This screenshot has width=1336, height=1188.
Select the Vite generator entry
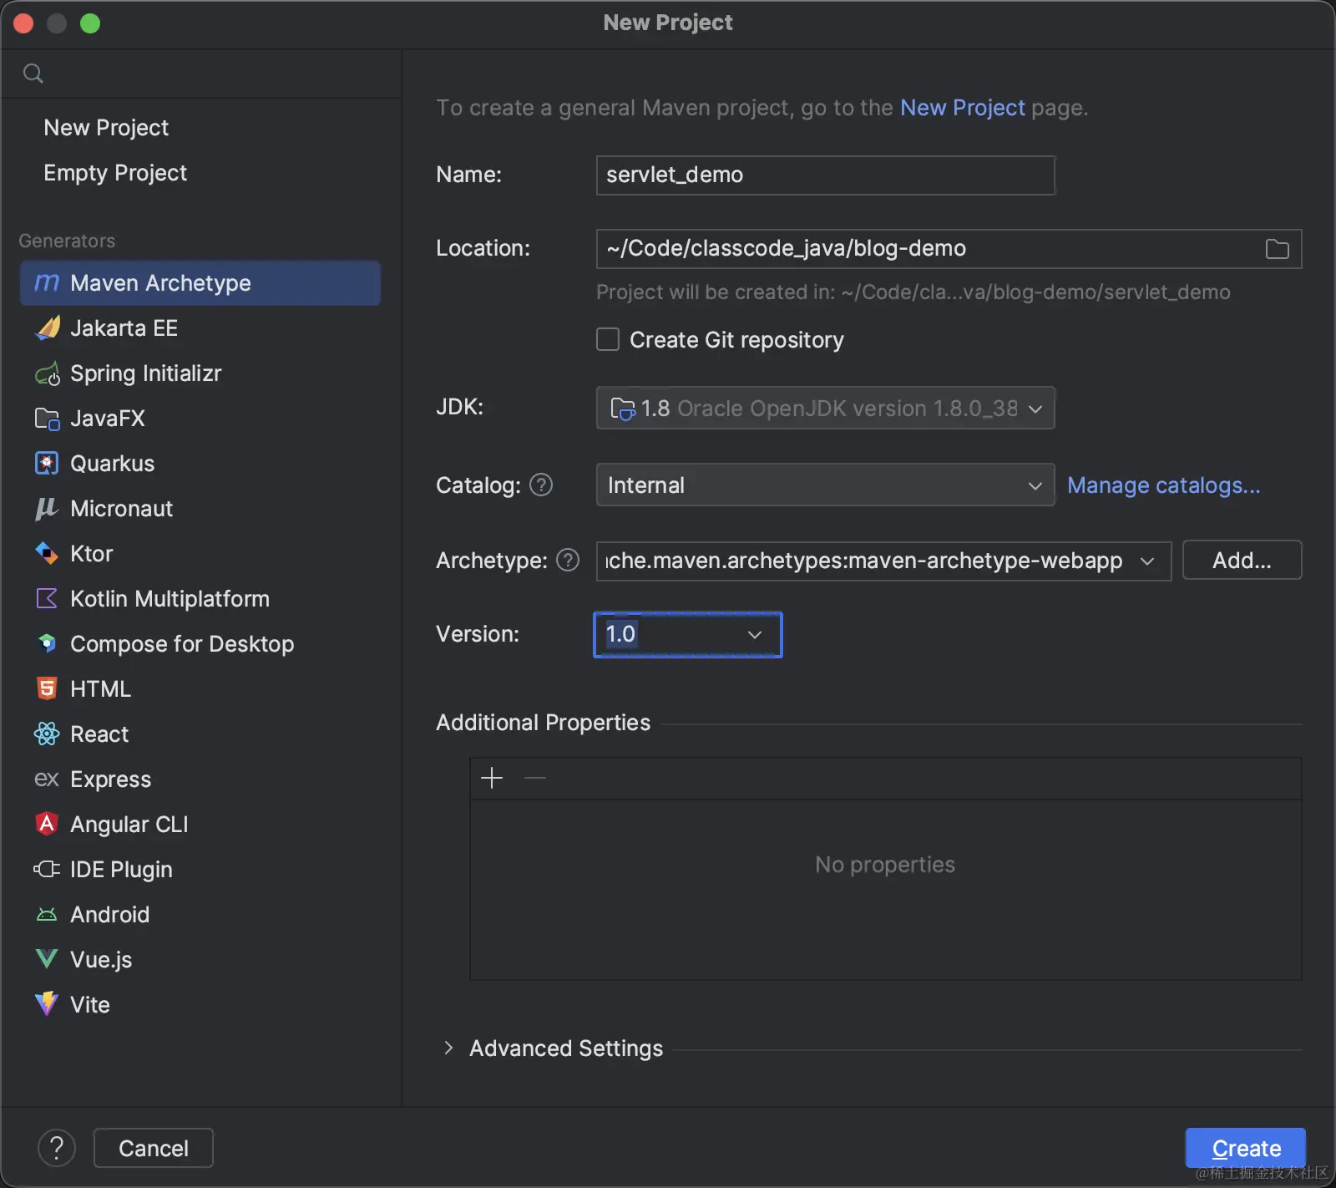[x=90, y=1005]
